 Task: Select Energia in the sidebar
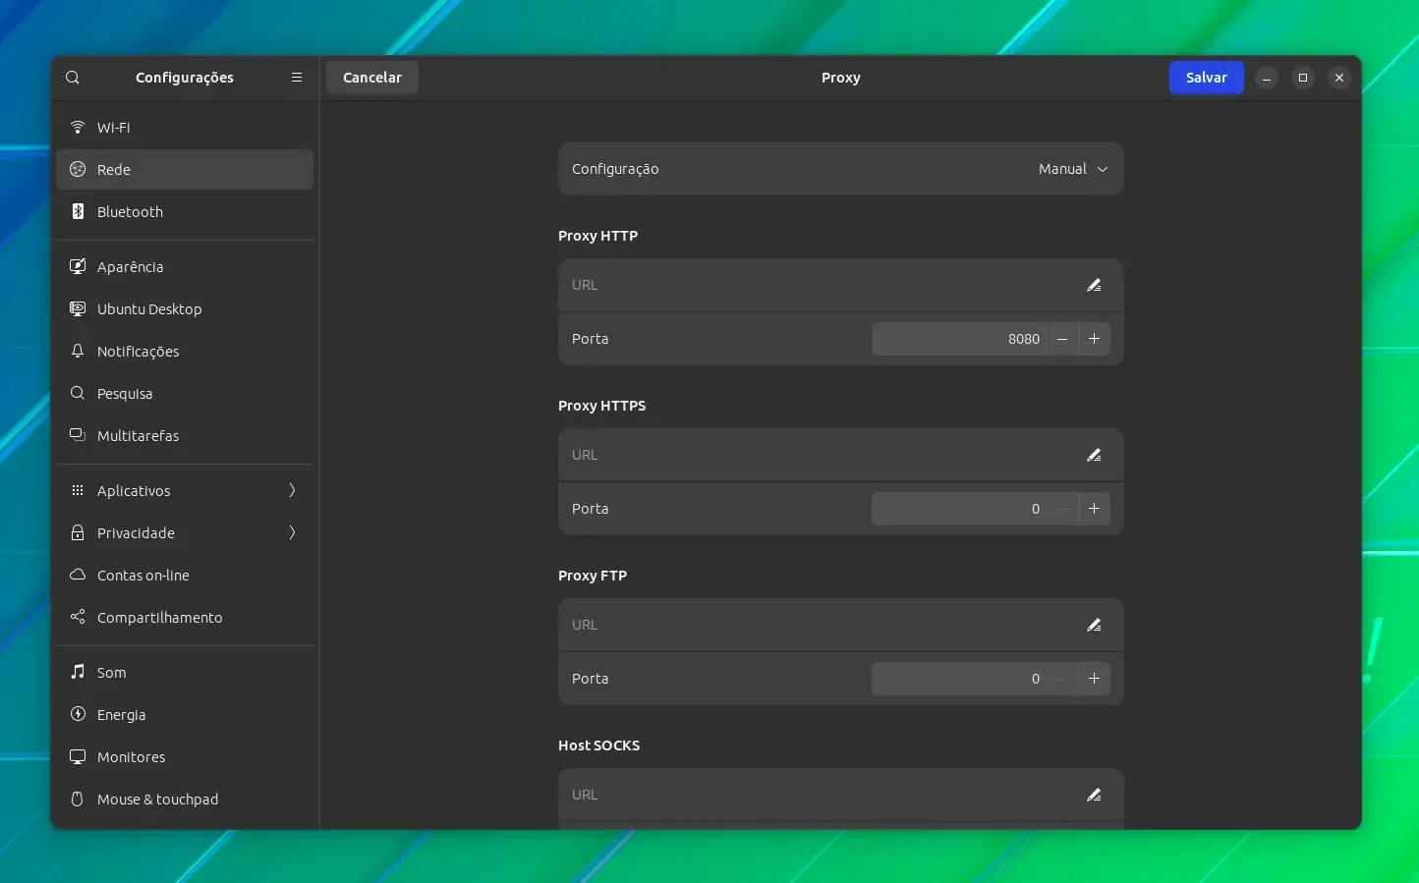(185, 715)
